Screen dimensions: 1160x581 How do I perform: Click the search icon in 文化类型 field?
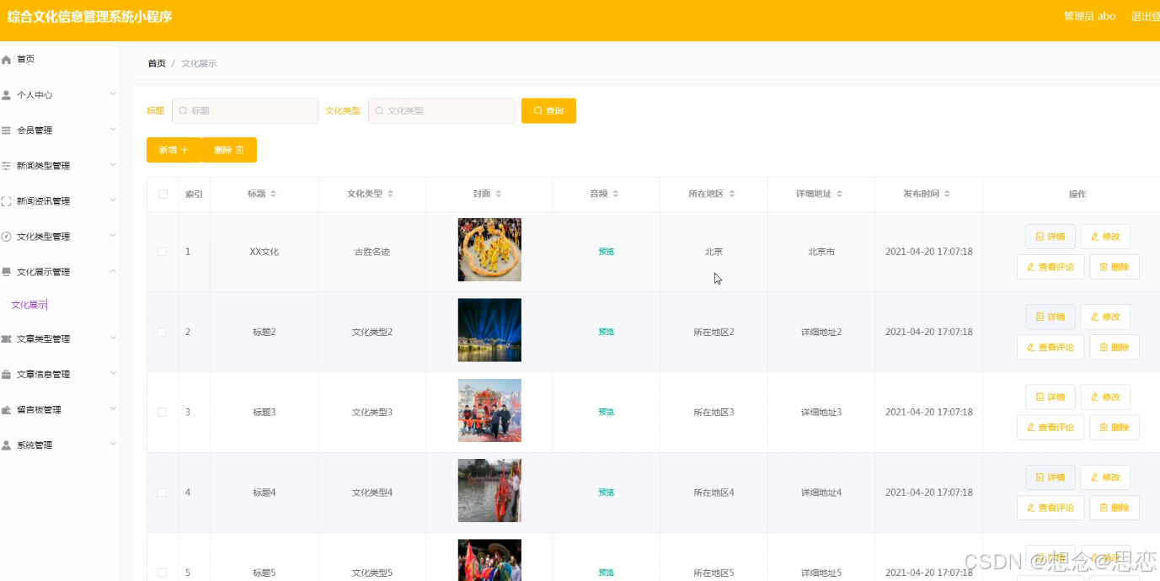(378, 111)
